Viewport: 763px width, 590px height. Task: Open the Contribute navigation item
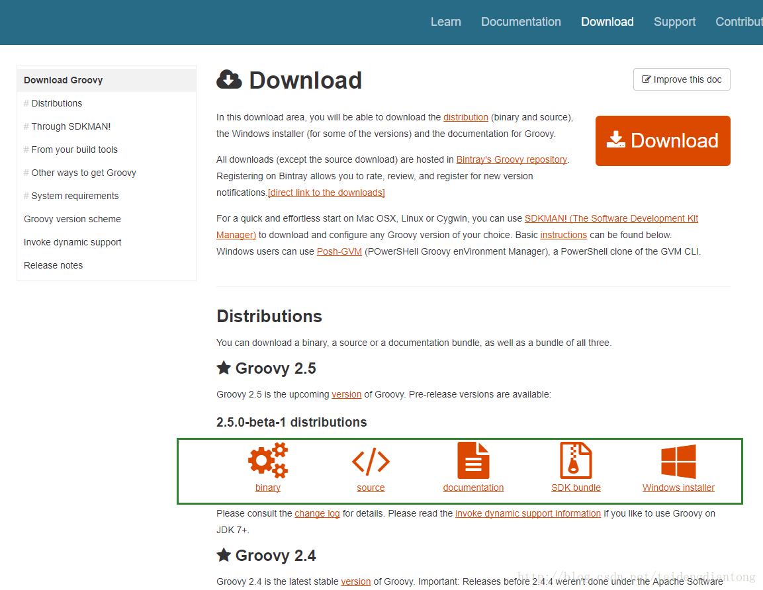point(739,22)
